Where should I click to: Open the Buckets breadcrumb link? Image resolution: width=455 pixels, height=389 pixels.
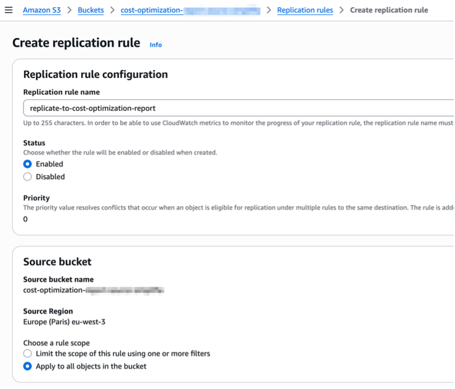[90, 10]
